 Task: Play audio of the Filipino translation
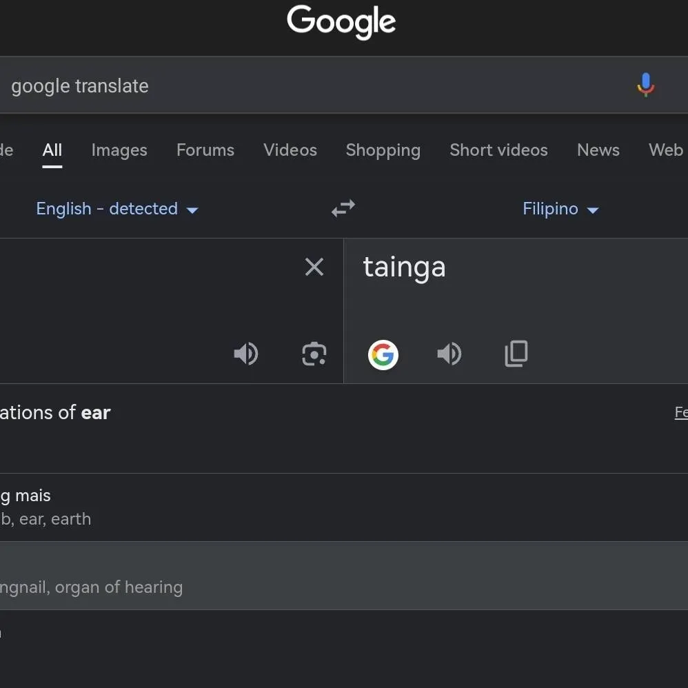(449, 354)
